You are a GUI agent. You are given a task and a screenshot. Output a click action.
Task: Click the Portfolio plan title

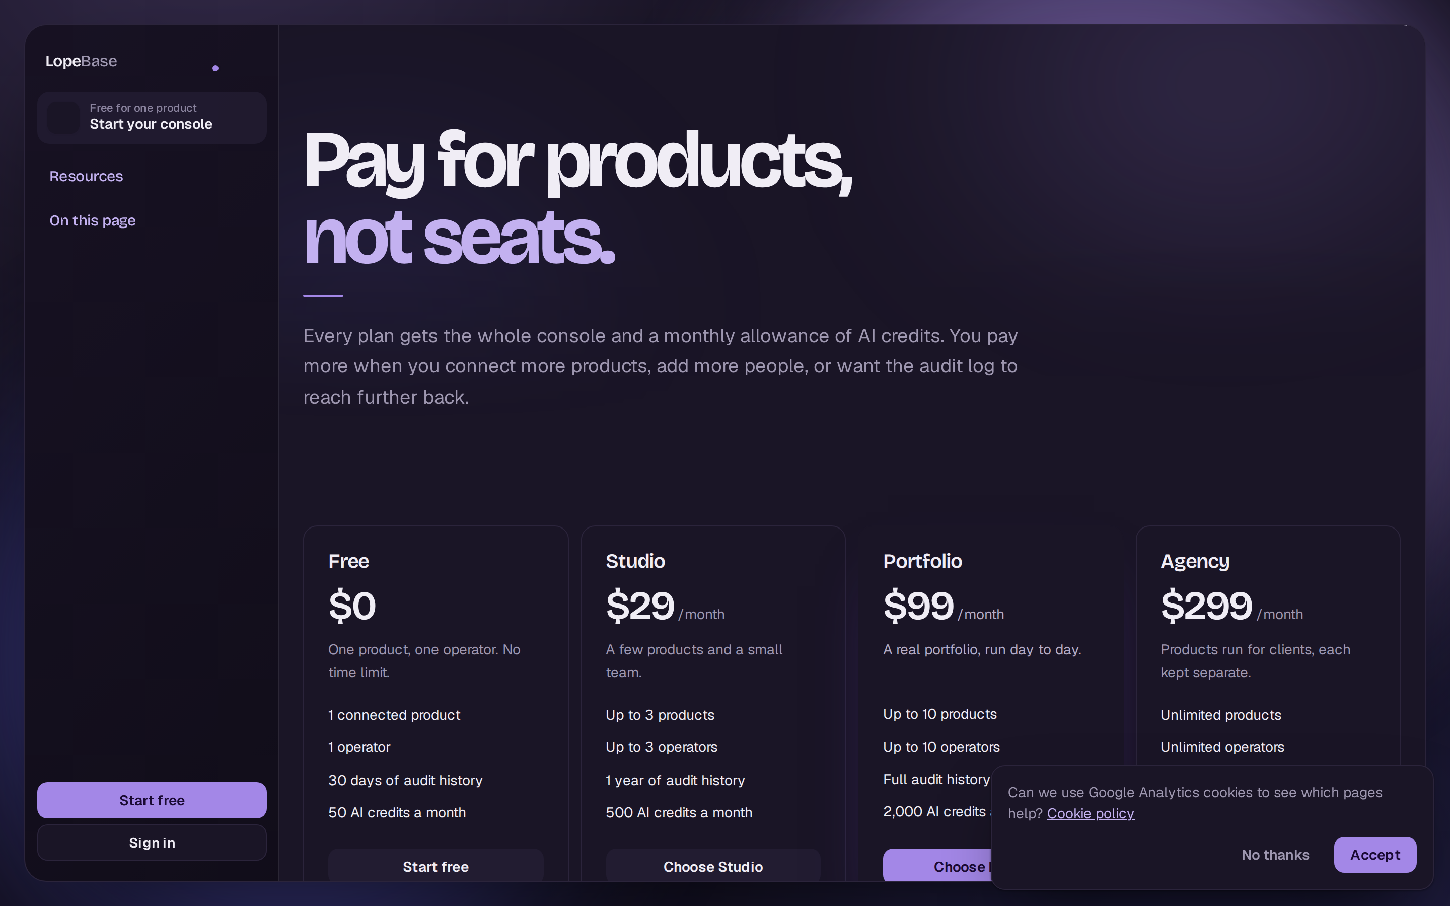click(x=923, y=561)
